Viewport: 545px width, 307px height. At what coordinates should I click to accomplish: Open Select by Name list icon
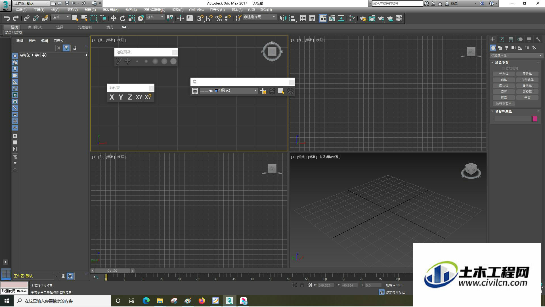coord(84,18)
